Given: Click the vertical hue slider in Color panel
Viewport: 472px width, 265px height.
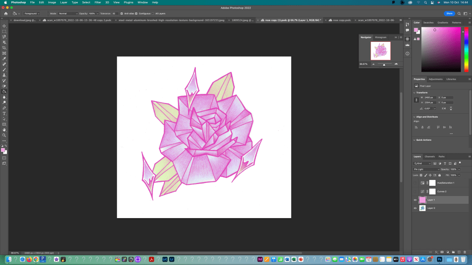Looking at the screenshot, I should (466, 50).
